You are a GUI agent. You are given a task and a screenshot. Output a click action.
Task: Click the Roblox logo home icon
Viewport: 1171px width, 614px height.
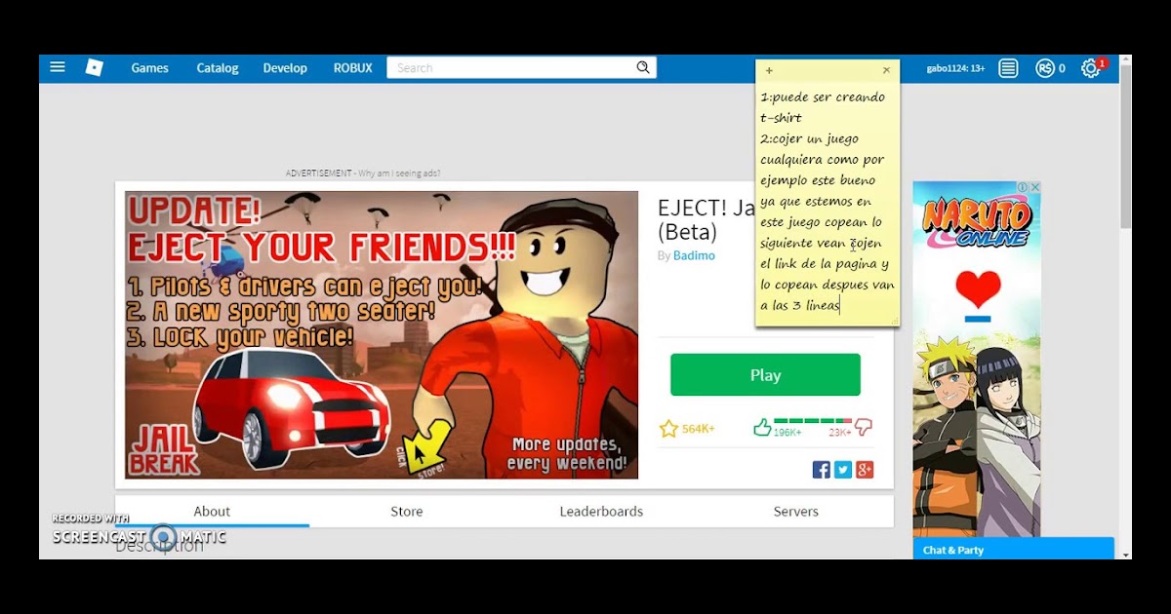pyautogui.click(x=95, y=68)
